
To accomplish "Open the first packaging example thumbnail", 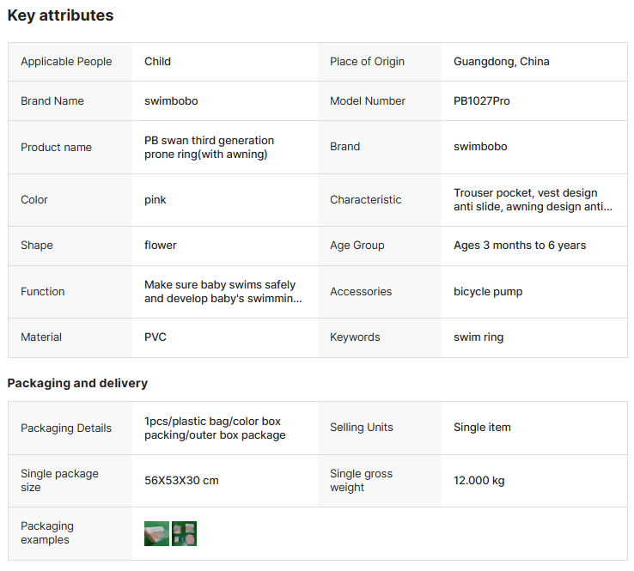I will coord(156,534).
